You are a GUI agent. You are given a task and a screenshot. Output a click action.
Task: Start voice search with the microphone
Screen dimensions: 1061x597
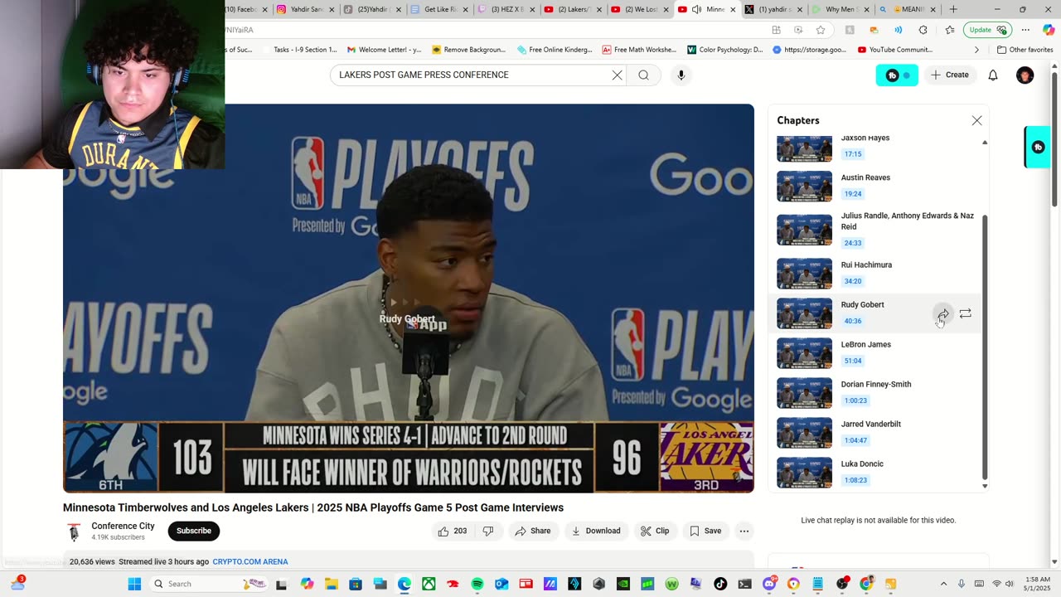point(681,75)
